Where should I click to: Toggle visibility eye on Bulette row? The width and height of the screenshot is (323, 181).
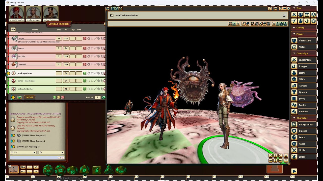pyautogui.click(x=16, y=50)
